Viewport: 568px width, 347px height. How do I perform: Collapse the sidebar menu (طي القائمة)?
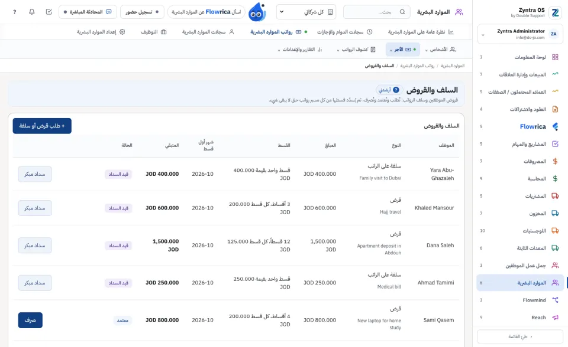tap(520, 336)
